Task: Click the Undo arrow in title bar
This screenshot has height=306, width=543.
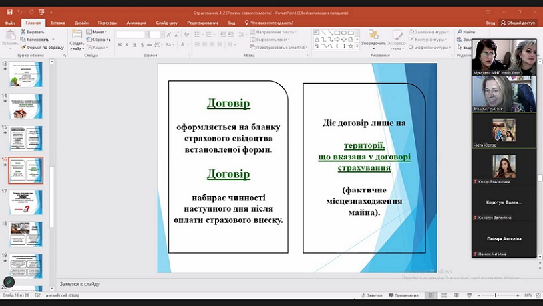Action: coord(20,12)
